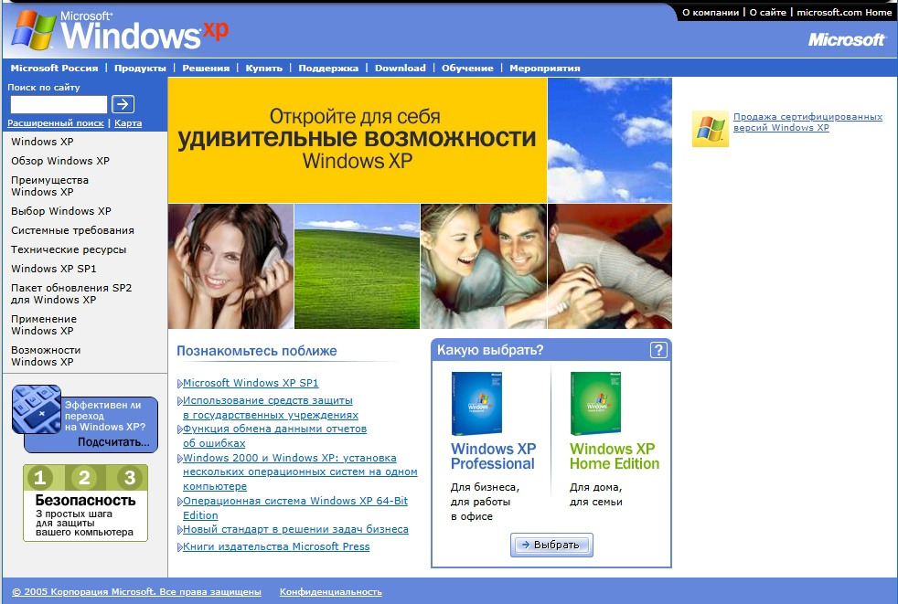Open Обзор Windows XP sidebar item
The height and width of the screenshot is (604, 898).
[60, 161]
